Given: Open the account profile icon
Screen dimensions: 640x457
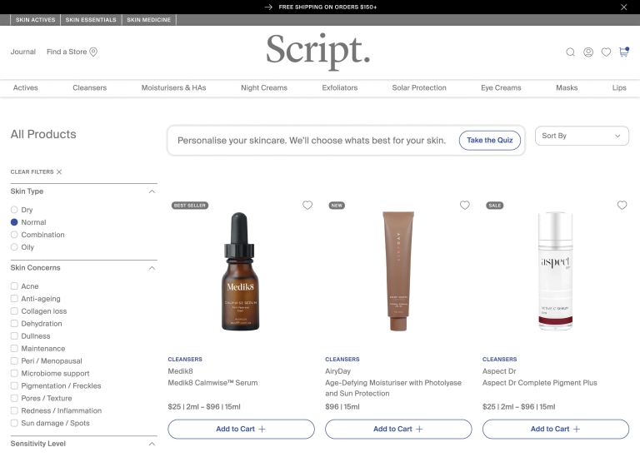Looking at the screenshot, I should point(588,52).
